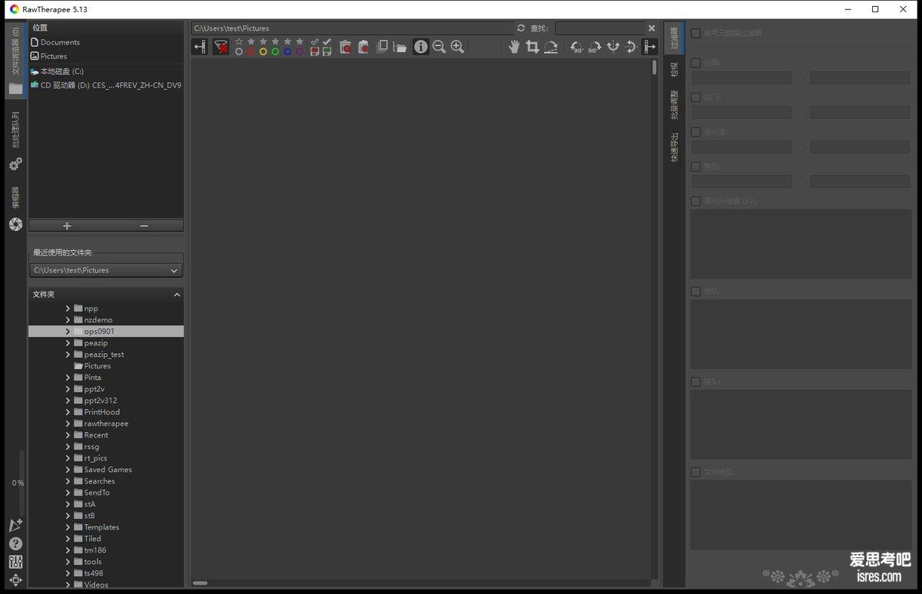Select the hand navigation tool
This screenshot has width=922, height=594.
click(514, 47)
